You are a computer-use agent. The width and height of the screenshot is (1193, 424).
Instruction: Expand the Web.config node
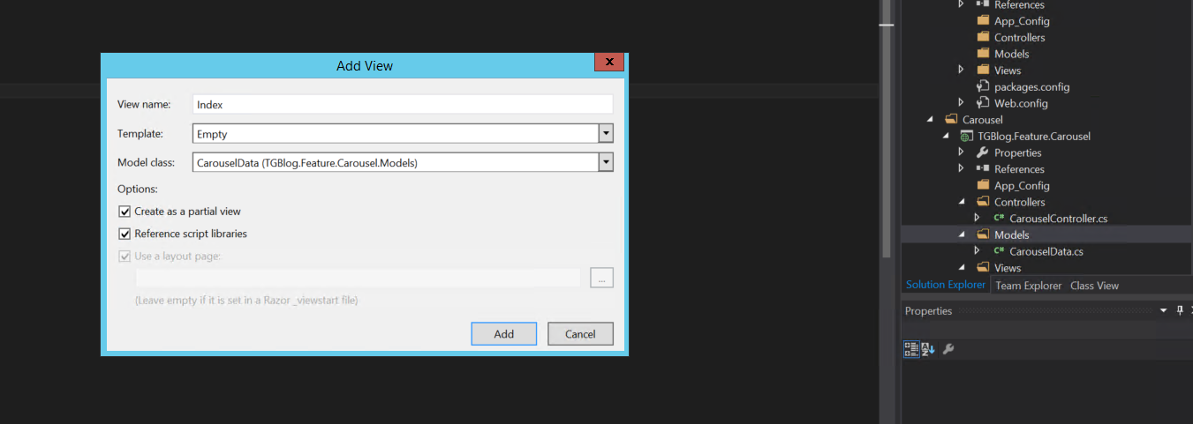(962, 103)
